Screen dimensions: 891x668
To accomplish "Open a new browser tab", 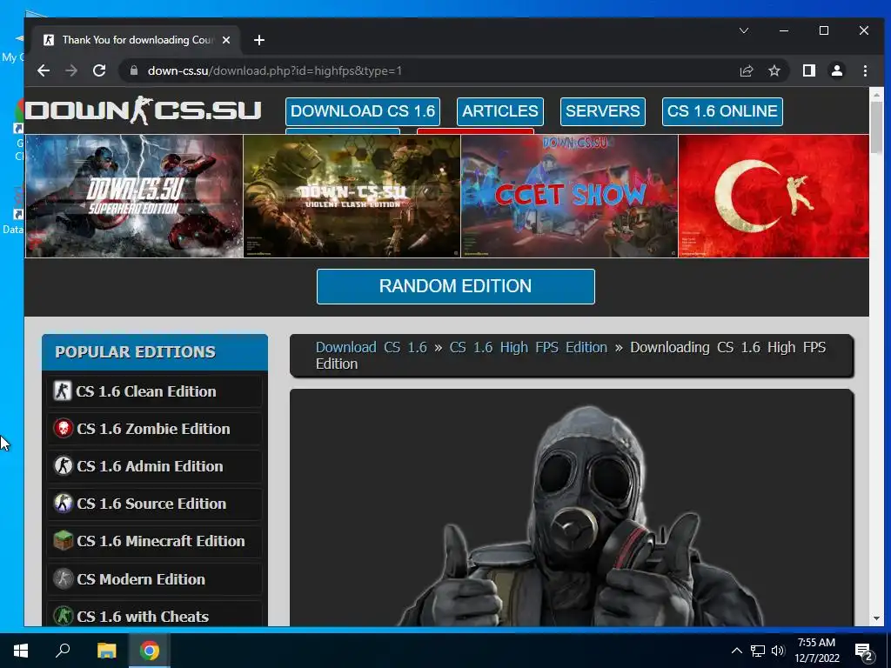I will (259, 40).
